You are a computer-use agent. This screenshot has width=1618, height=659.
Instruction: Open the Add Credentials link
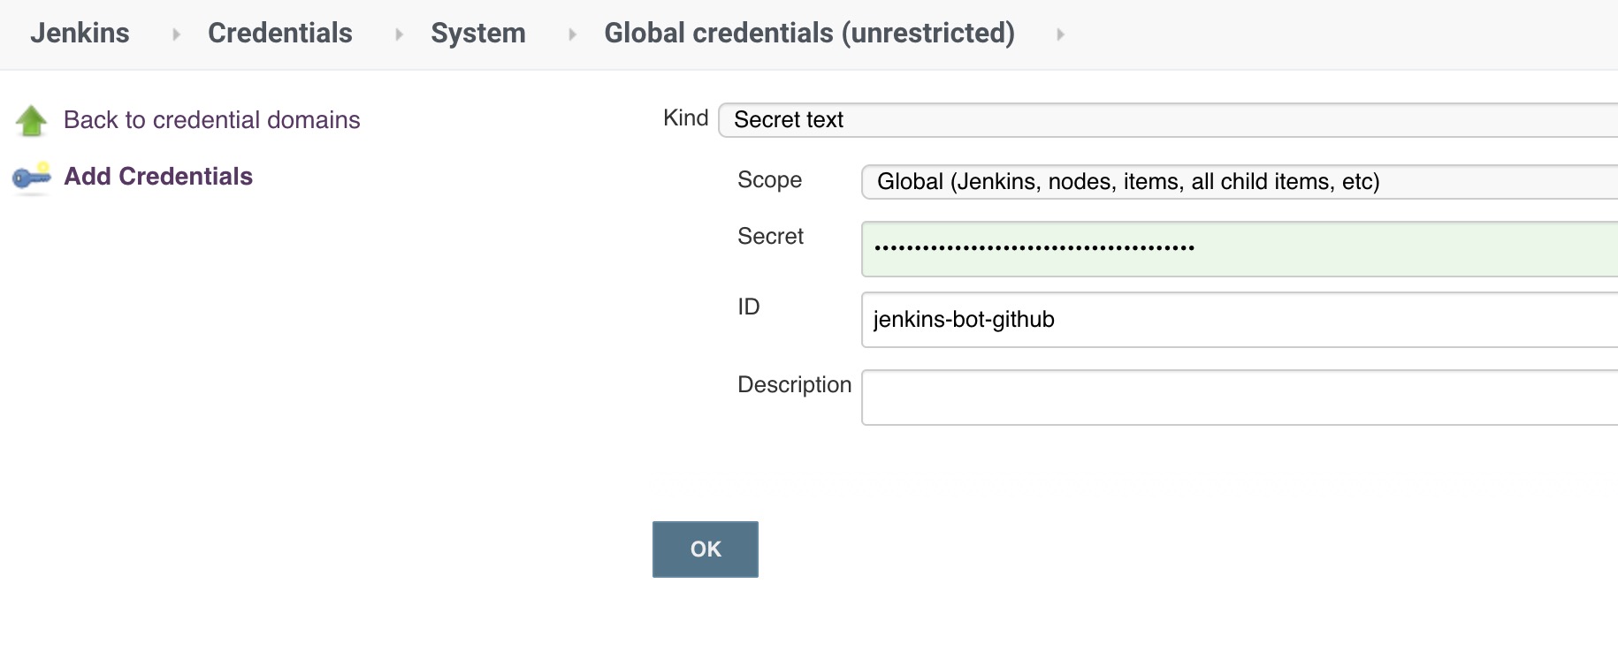pos(158,177)
